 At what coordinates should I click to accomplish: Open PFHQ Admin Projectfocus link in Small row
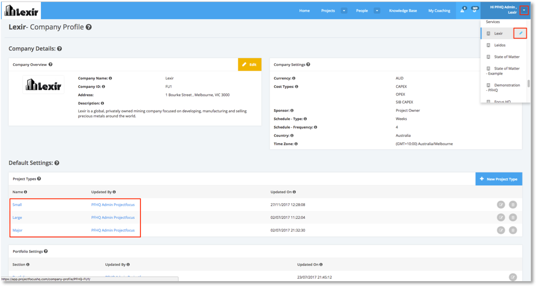[113, 205]
